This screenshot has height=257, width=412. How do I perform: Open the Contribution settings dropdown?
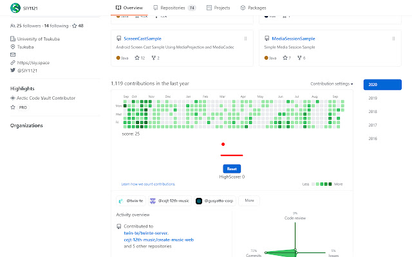[x=332, y=84]
